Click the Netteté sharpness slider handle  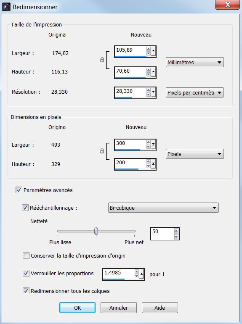(96, 231)
